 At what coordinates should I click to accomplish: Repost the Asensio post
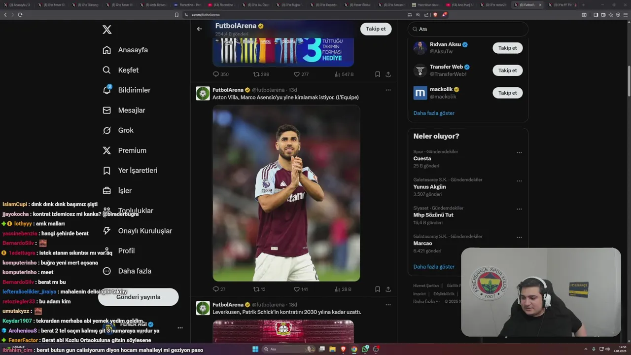tap(256, 289)
